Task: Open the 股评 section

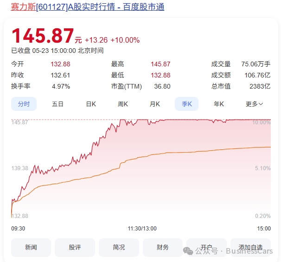Action: pyautogui.click(x=75, y=248)
